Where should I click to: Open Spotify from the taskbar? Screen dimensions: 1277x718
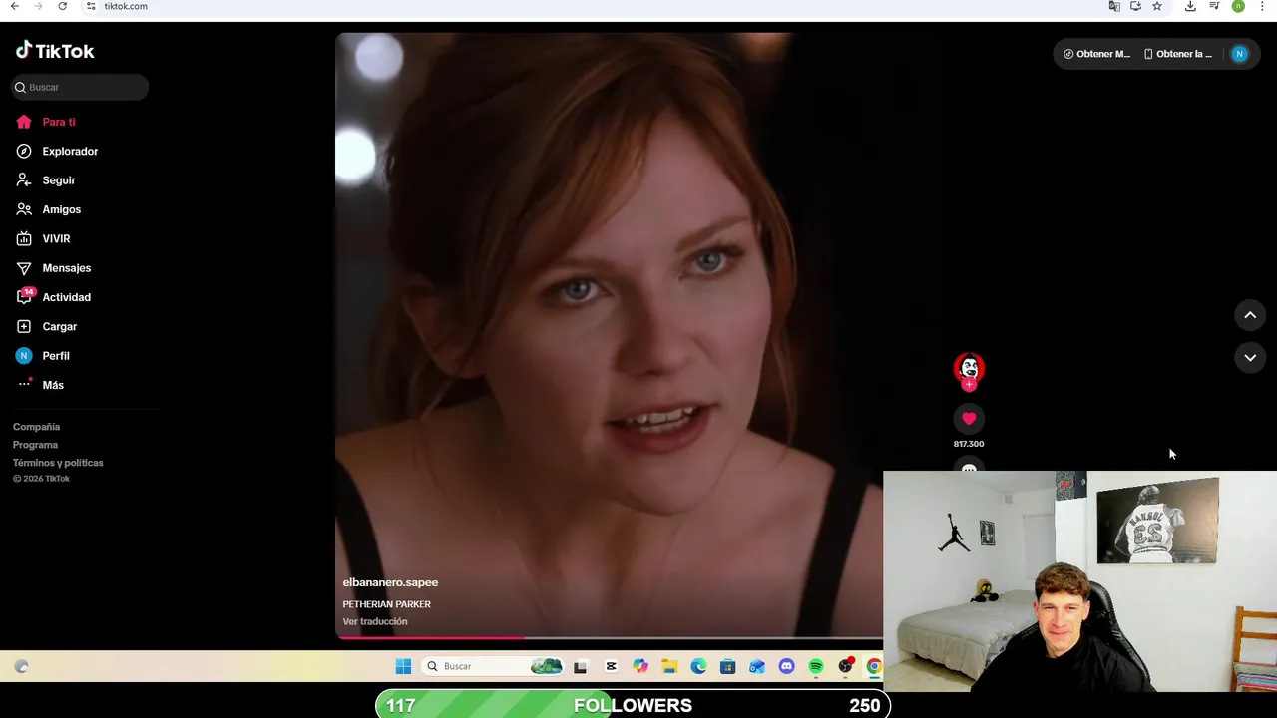pyautogui.click(x=816, y=666)
